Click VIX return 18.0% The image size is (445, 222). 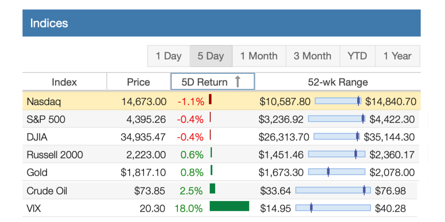[x=189, y=208]
